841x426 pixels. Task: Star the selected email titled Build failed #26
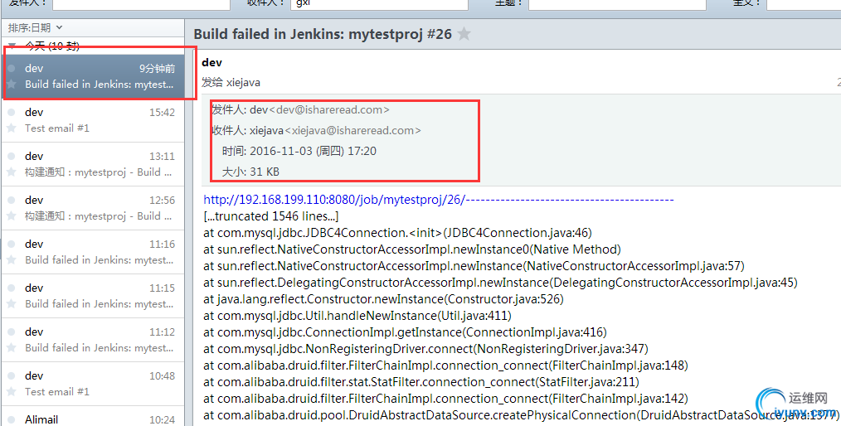click(x=464, y=34)
